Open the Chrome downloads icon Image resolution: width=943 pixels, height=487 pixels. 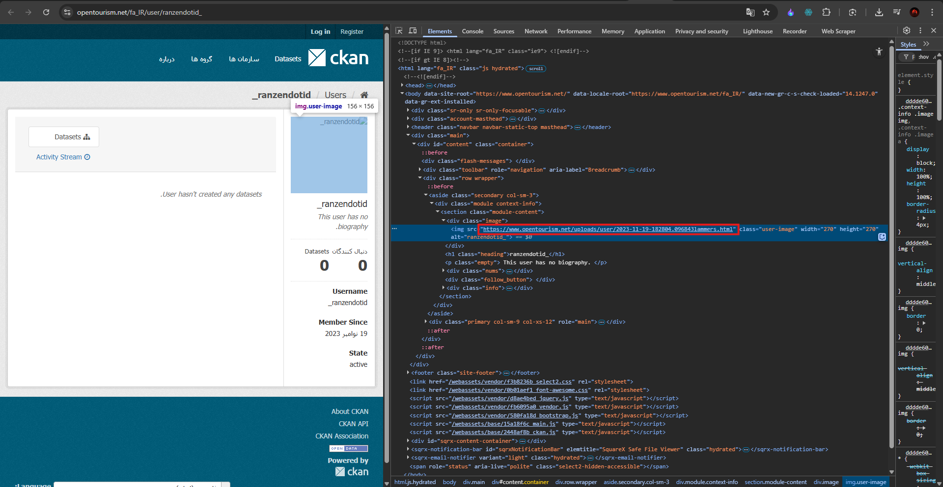pos(879,12)
